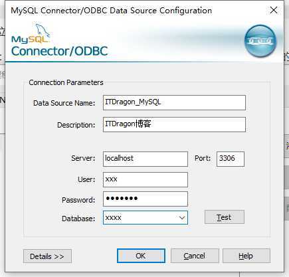
Task: Click into the Description text field
Action: 174,124
